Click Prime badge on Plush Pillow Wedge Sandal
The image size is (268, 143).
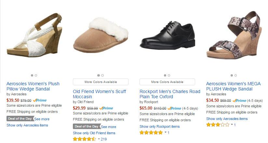(x=40, y=101)
